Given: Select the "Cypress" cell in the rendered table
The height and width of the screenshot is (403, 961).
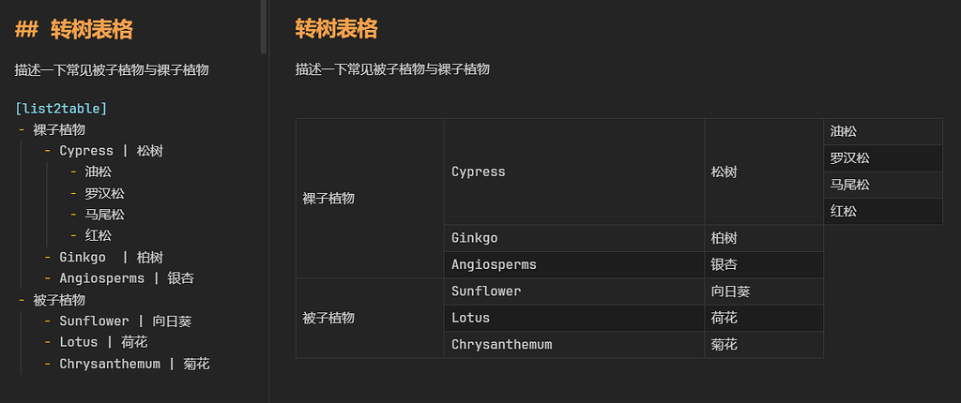Looking at the screenshot, I should tap(479, 172).
